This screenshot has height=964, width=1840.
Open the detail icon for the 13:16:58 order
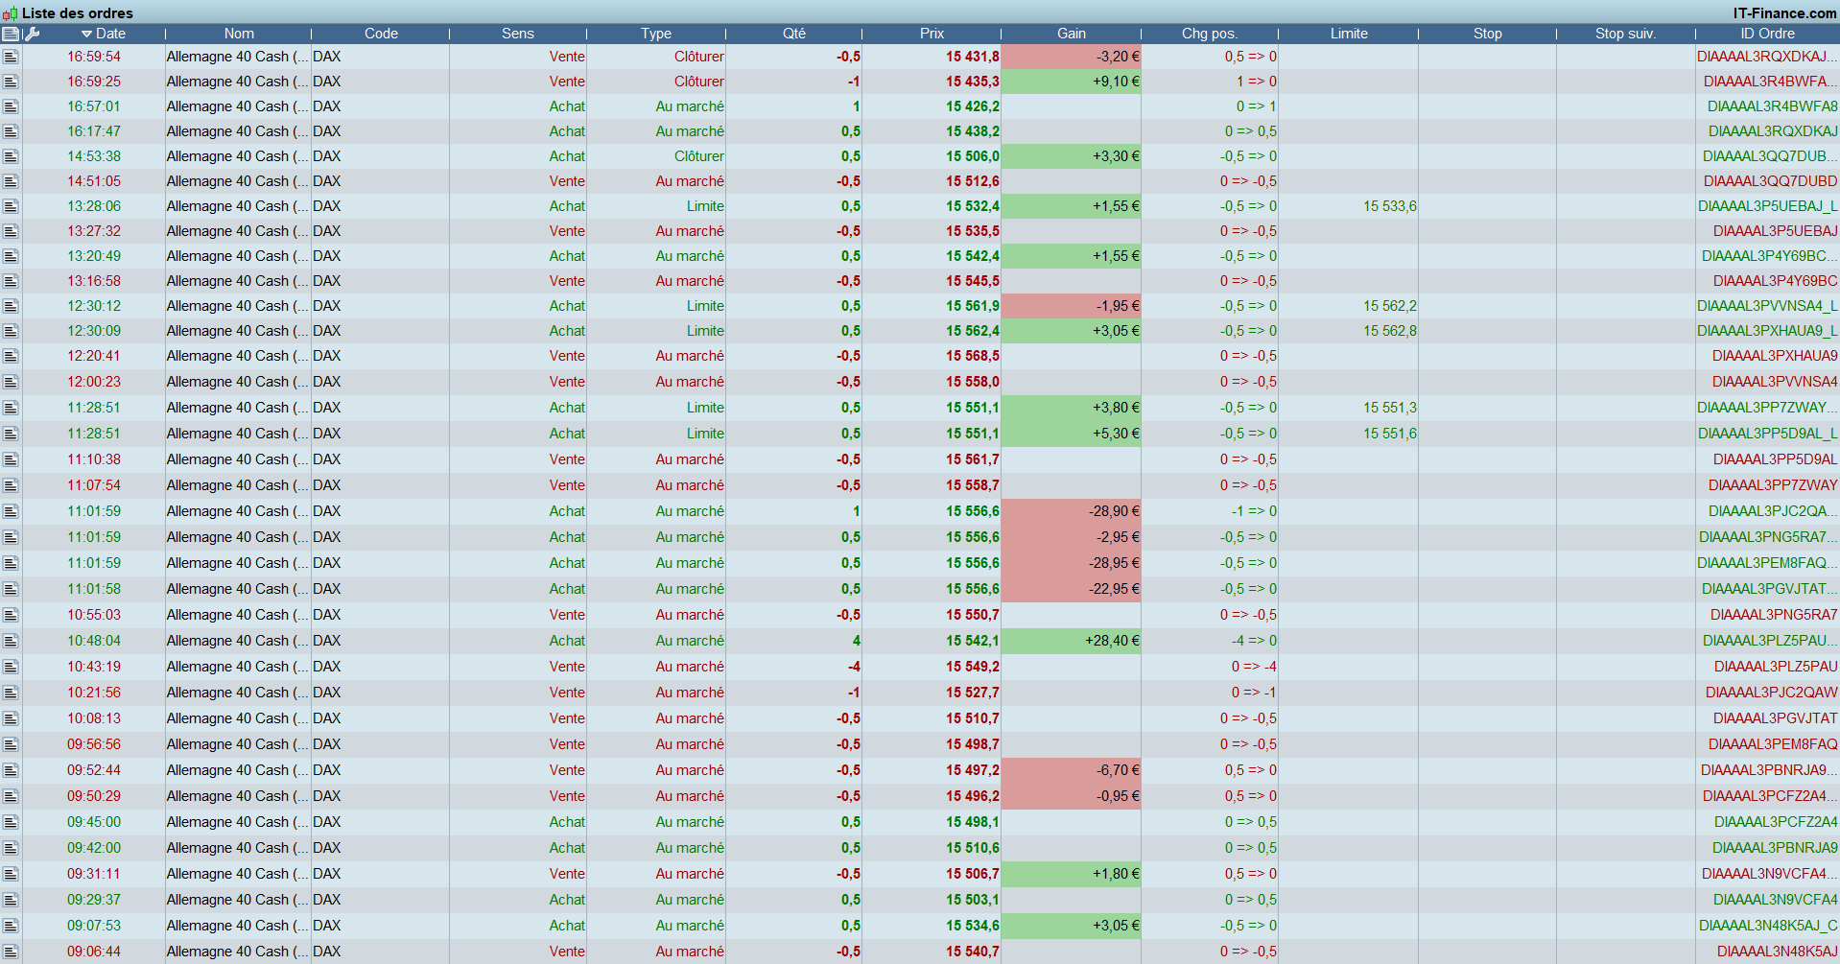coord(11,281)
